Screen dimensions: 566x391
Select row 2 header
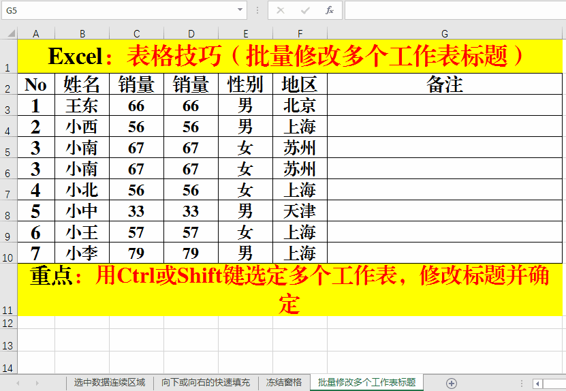pos(8,84)
